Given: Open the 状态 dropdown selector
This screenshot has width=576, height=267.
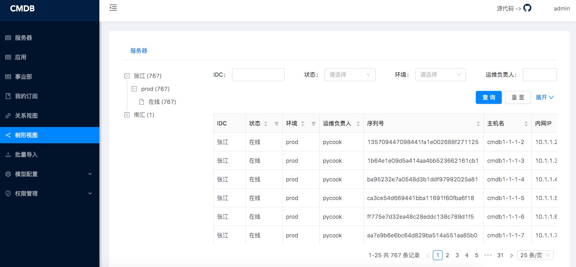Looking at the screenshot, I should click(x=350, y=75).
